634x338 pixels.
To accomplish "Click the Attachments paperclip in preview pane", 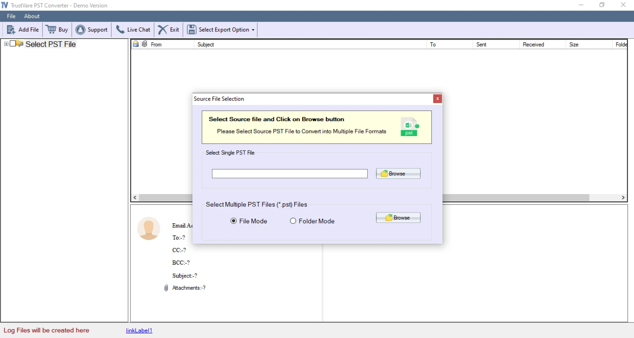I will tap(166, 287).
